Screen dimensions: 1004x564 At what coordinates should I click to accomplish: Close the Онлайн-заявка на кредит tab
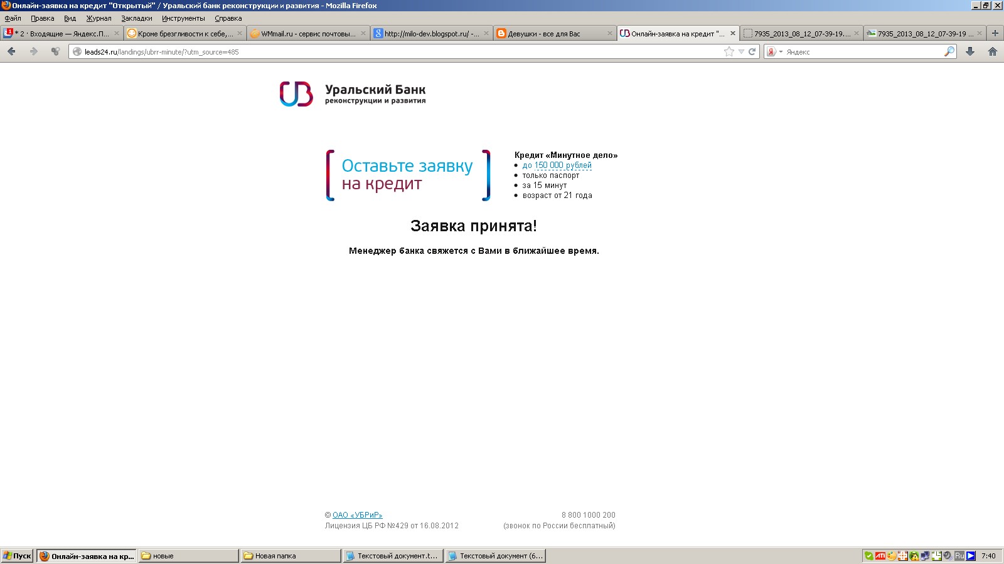732,33
